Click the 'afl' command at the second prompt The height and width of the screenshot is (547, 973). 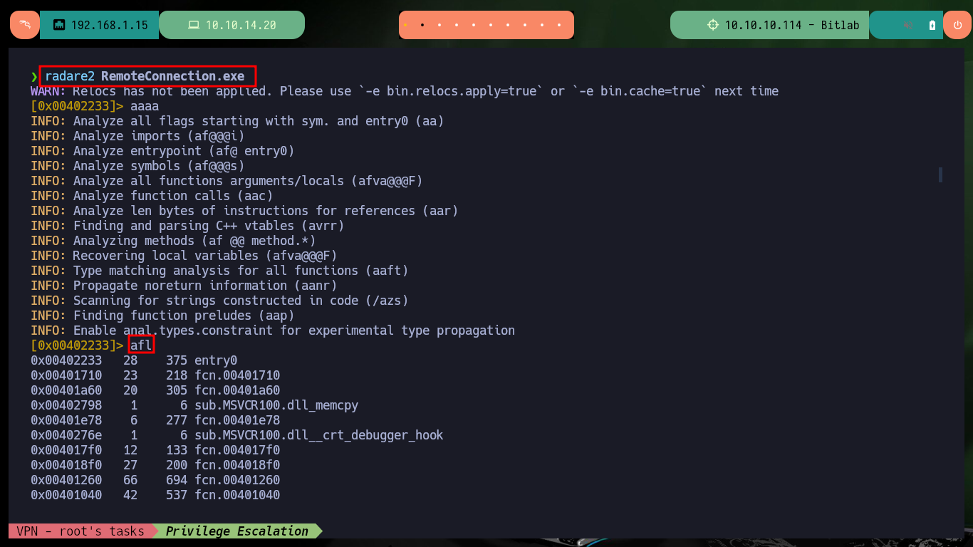tap(141, 345)
